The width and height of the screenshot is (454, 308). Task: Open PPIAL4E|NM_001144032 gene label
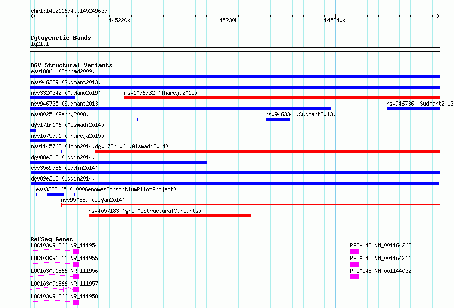coord(381,271)
